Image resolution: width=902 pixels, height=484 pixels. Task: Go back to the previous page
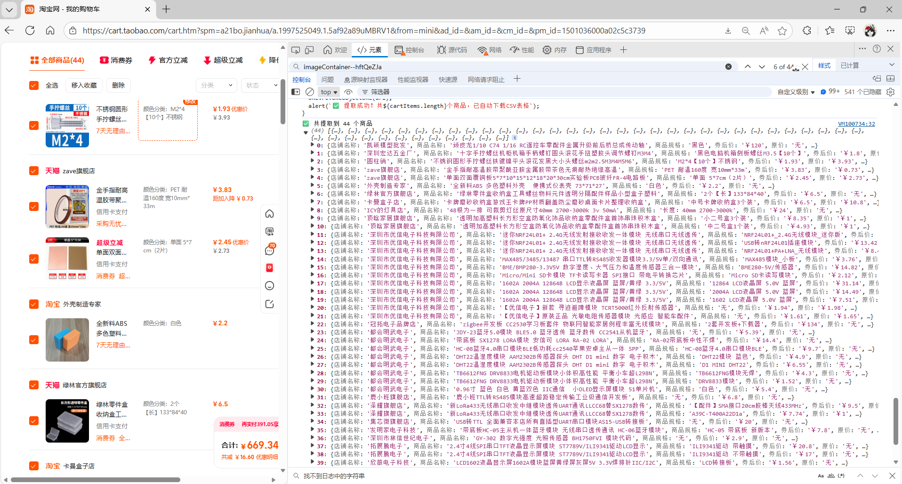9,31
